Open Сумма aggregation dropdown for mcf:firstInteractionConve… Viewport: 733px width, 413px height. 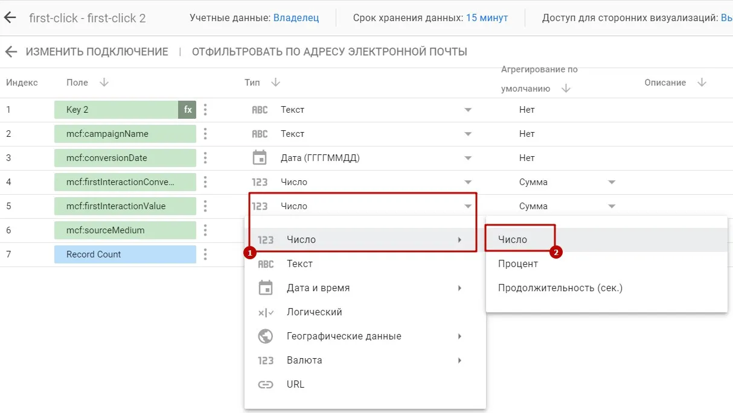tap(612, 182)
